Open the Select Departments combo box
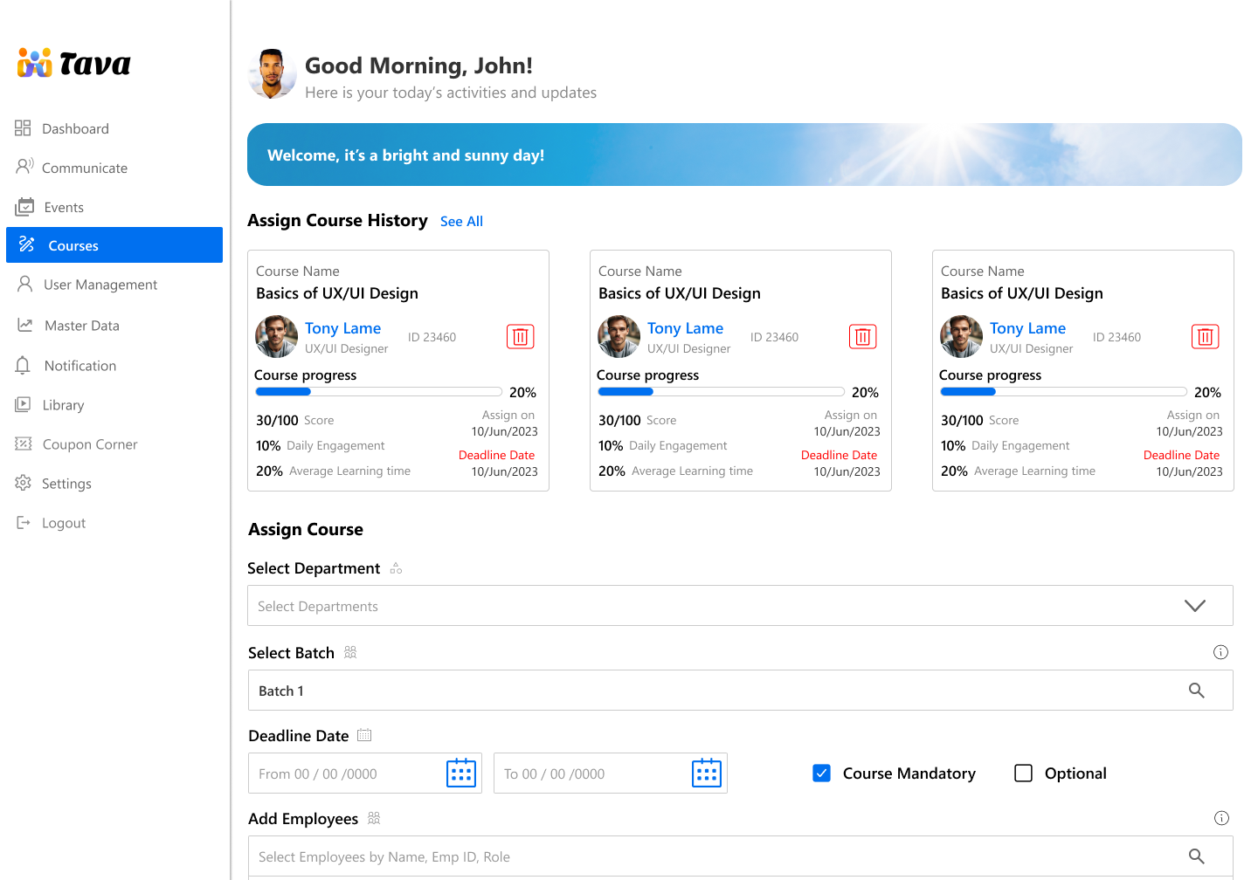The width and height of the screenshot is (1258, 880). pos(699,606)
